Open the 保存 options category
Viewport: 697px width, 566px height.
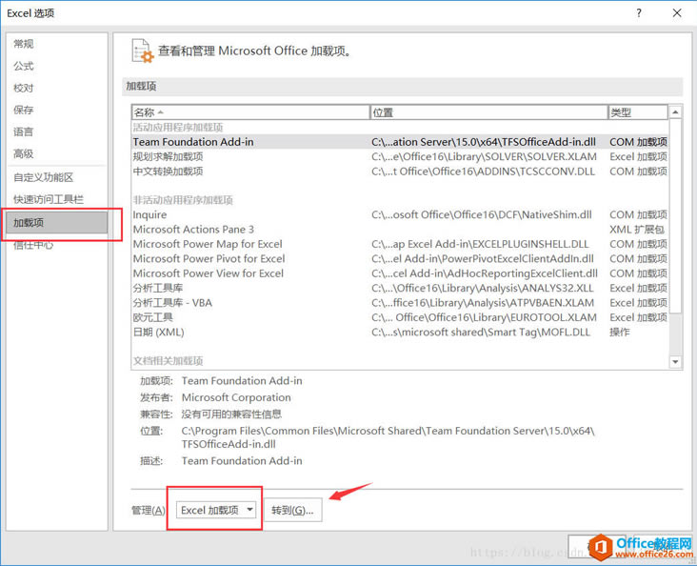(24, 110)
